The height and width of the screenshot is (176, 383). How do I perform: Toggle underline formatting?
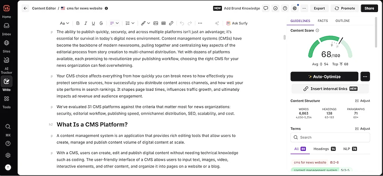(x=93, y=23)
